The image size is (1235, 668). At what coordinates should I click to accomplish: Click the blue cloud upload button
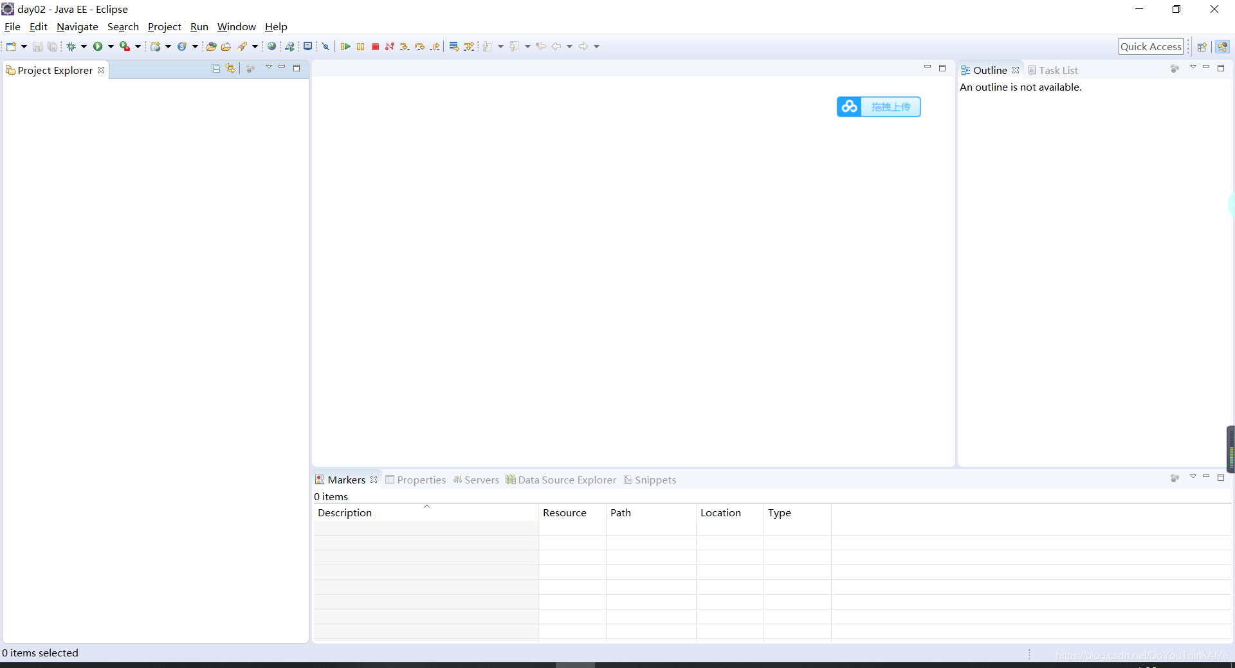coord(879,107)
